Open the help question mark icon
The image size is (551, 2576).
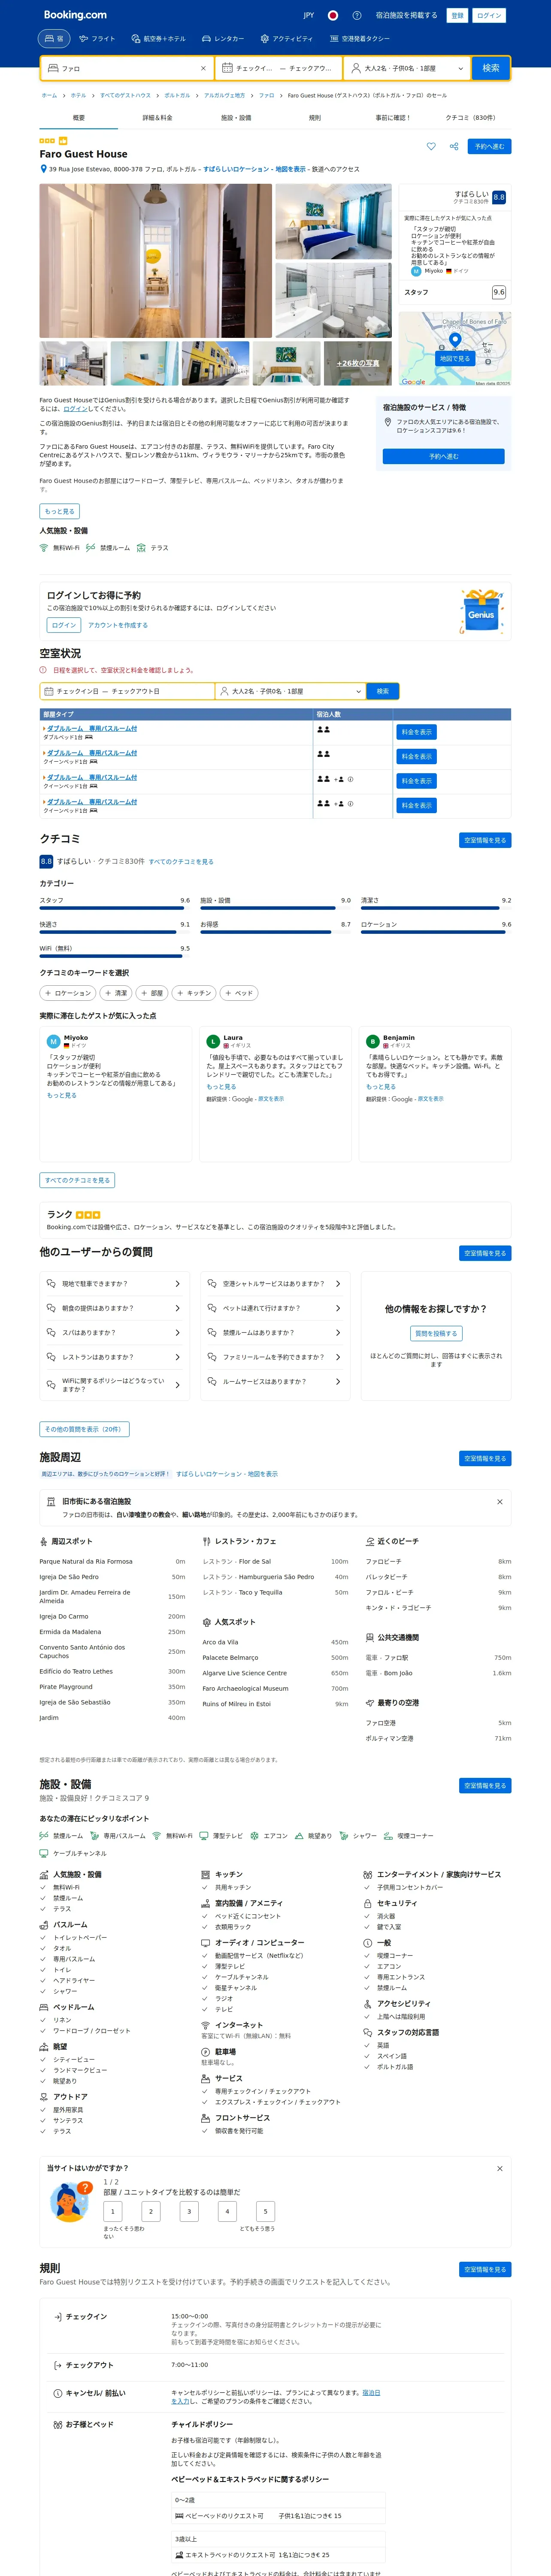coord(357,15)
